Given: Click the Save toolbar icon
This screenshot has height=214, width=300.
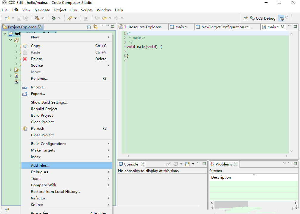Looking at the screenshot, I should pyautogui.click(x=19, y=18).
